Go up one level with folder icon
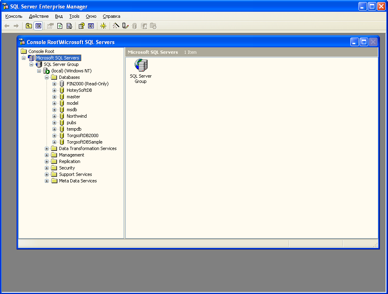This screenshot has width=388, height=294. [x=29, y=26]
